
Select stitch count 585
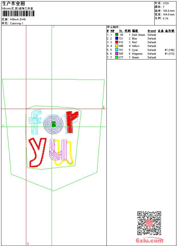(x=121, y=54)
